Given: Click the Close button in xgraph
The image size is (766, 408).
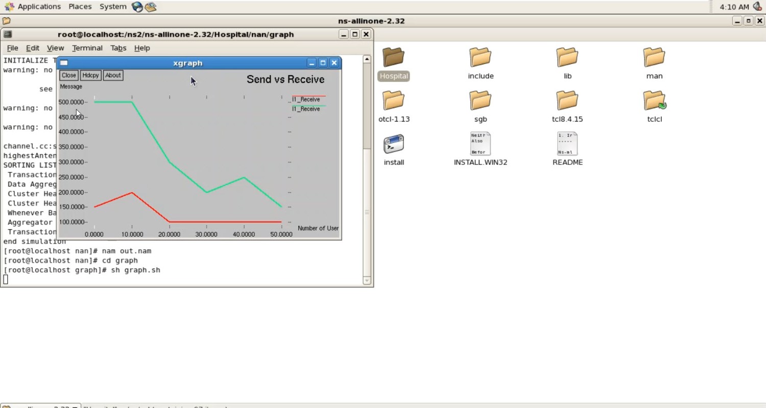Looking at the screenshot, I should (68, 75).
